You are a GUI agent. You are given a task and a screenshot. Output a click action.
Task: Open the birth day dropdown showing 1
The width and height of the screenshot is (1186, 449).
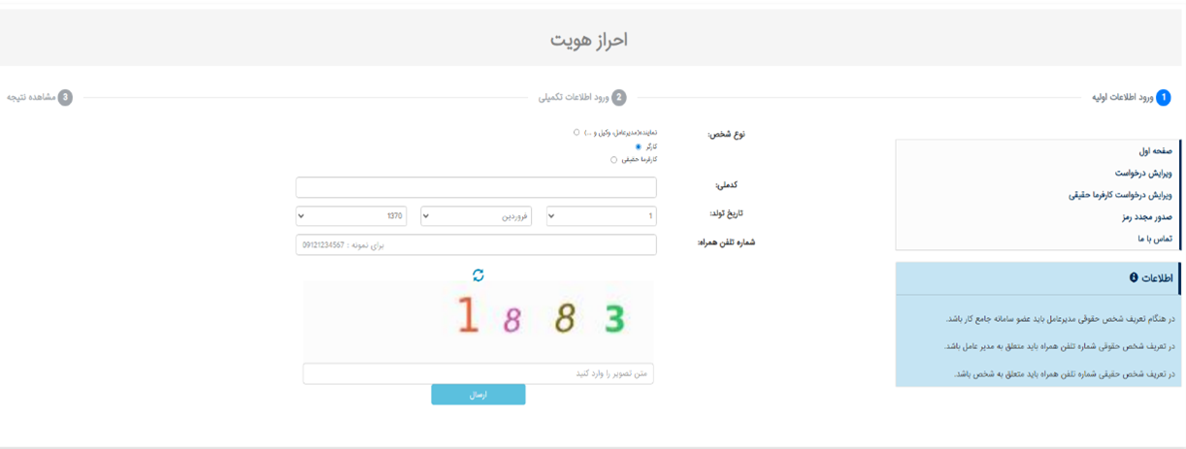tap(602, 216)
